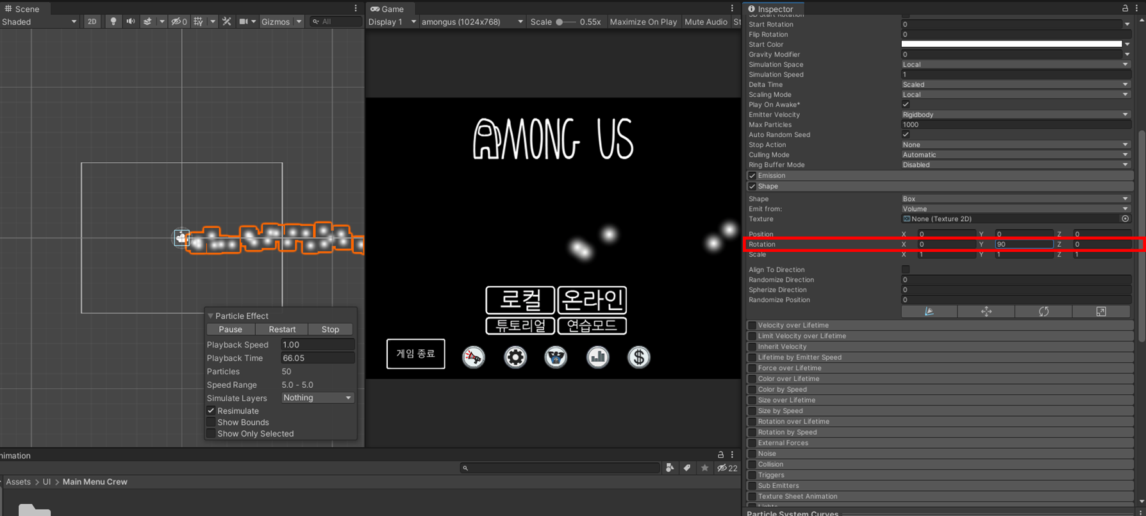Viewport: 1146px width, 516px height.
Task: Open Game panel three-dot options menu
Action: pos(732,8)
